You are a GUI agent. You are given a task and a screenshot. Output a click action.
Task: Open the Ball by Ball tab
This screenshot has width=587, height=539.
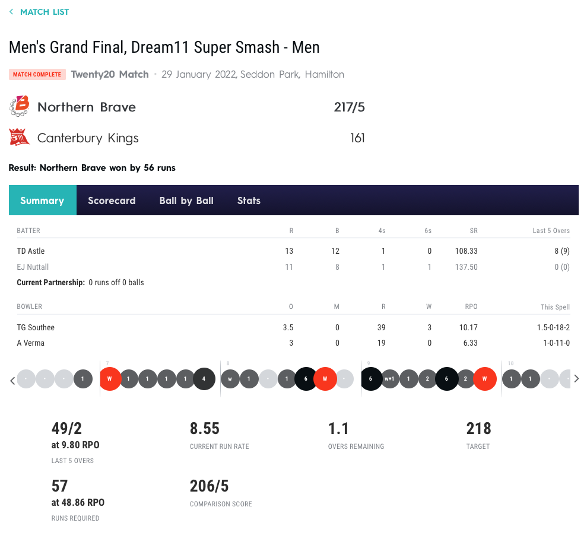click(x=186, y=200)
